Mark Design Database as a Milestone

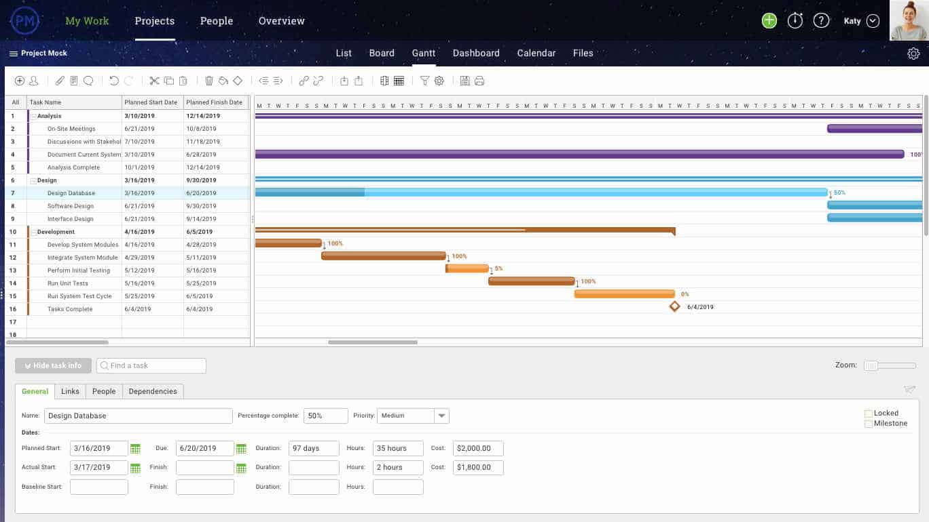[x=868, y=424]
